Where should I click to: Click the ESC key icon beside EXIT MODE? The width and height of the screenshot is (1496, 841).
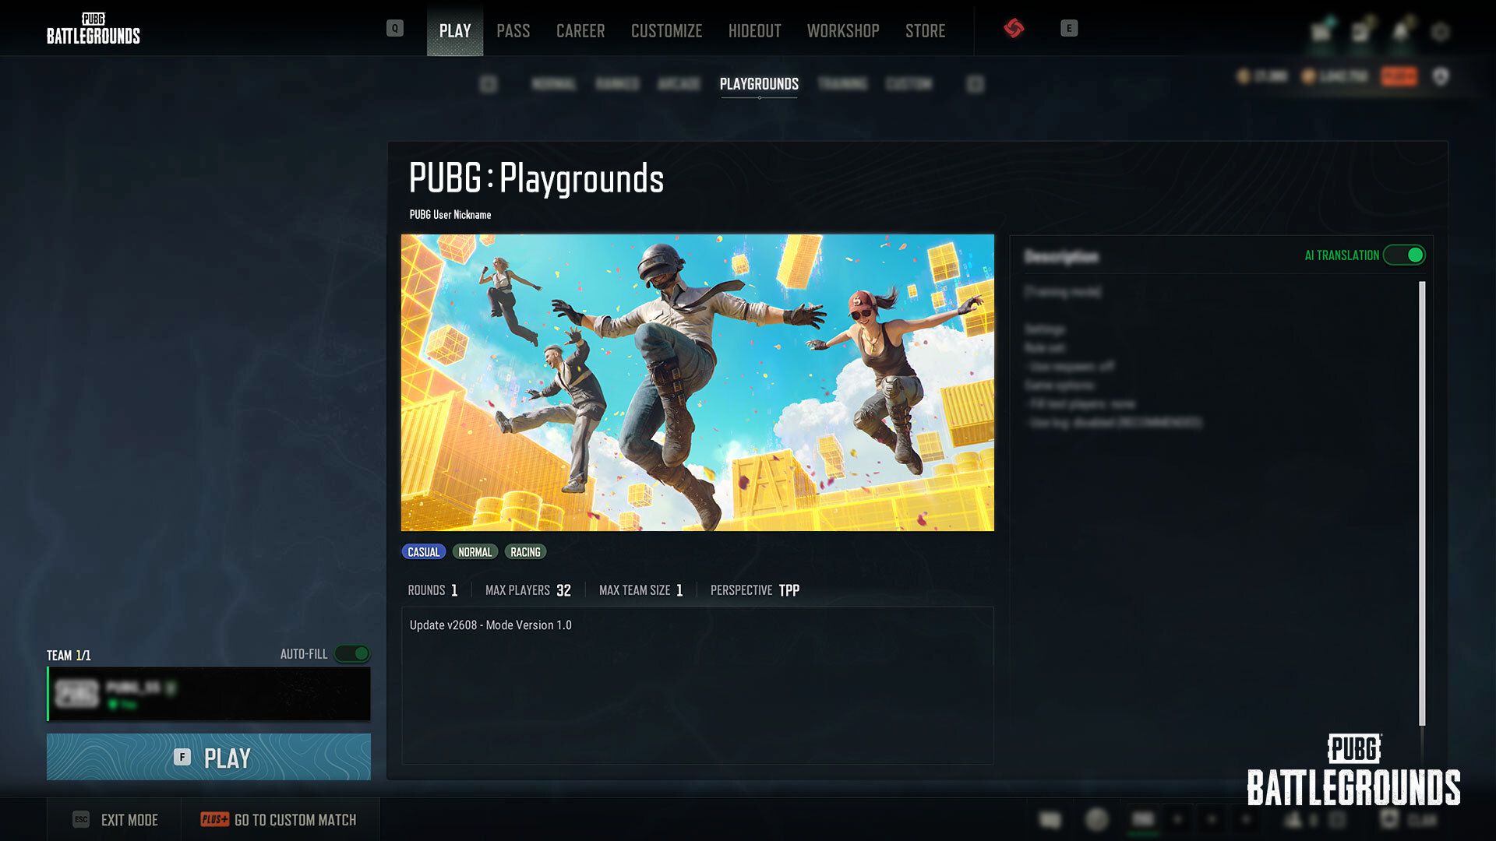[81, 819]
